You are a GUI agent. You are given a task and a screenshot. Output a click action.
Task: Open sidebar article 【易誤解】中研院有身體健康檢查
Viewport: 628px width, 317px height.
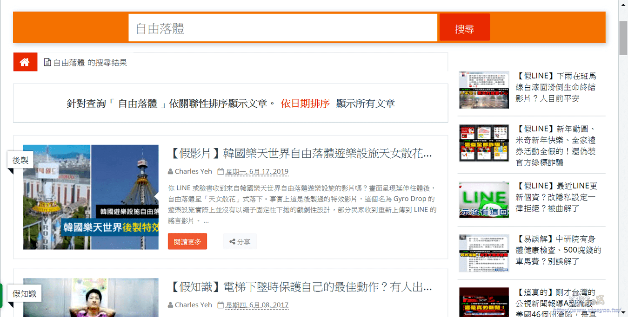coord(558,250)
